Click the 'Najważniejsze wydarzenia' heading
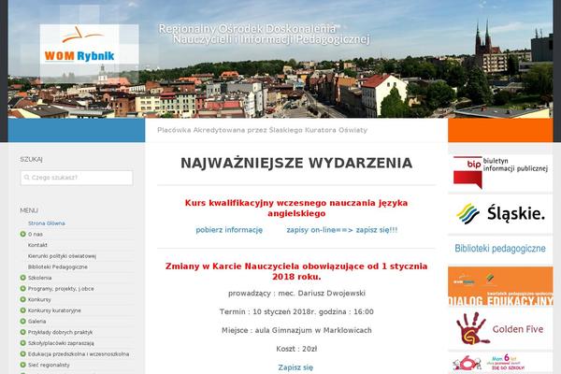 (296, 164)
